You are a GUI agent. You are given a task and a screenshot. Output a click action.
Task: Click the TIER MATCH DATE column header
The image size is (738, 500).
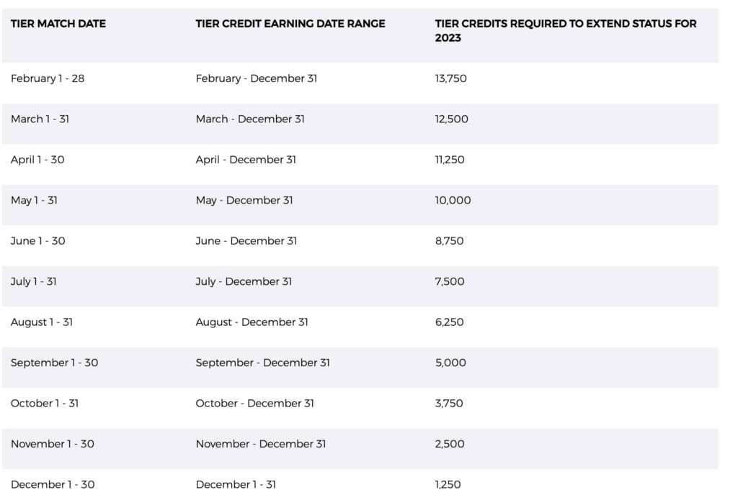[58, 24]
